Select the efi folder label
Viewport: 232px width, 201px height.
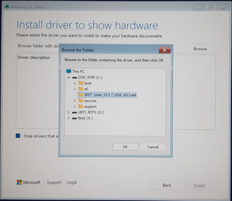[86, 89]
